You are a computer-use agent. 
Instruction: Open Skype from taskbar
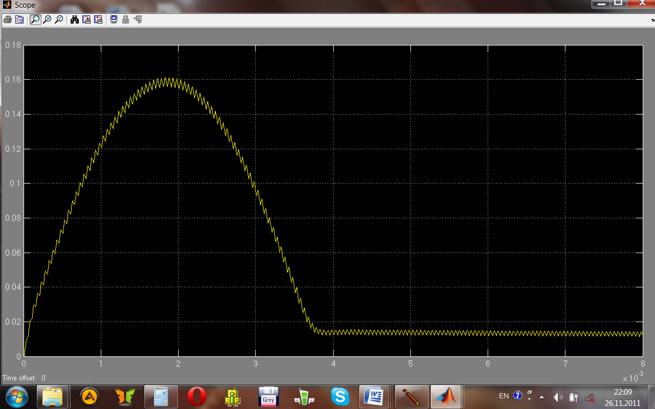pos(340,397)
